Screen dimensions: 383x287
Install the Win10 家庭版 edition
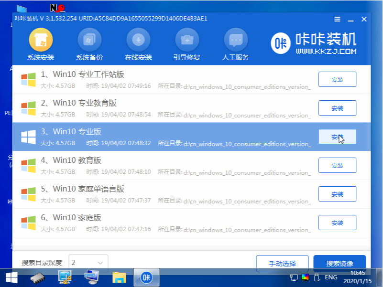337,223
